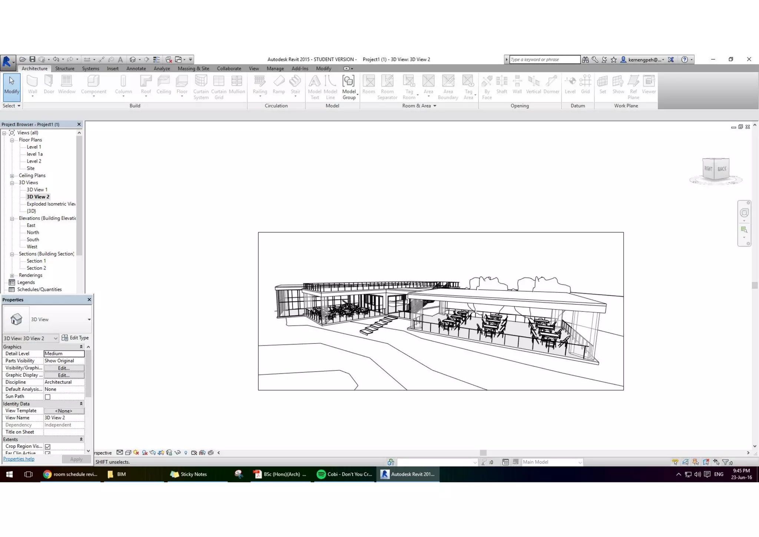759x537 pixels.
Task: Open the 3D View type selector dropdown
Action: 89,319
